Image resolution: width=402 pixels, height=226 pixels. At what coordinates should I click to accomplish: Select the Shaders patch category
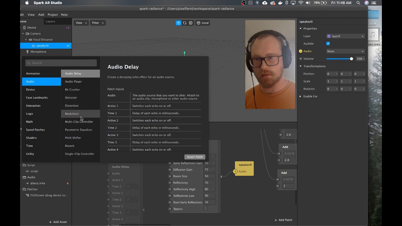tap(41, 138)
